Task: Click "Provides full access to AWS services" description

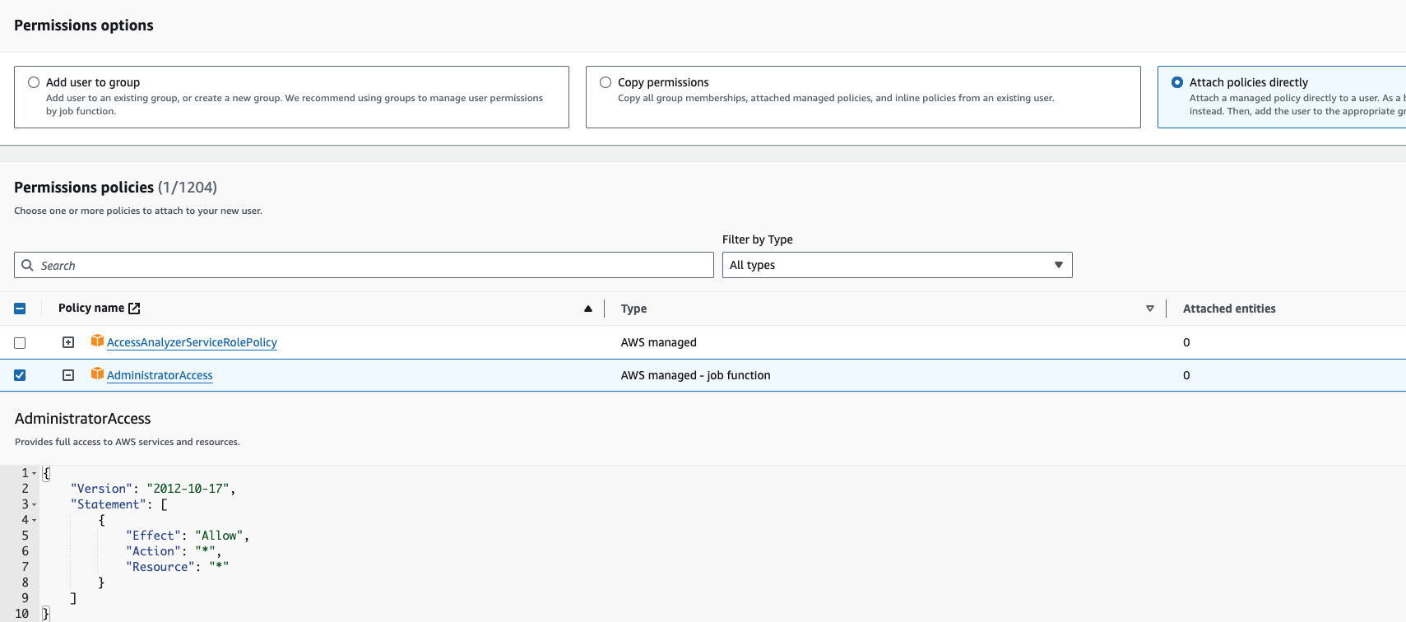Action: point(127,442)
